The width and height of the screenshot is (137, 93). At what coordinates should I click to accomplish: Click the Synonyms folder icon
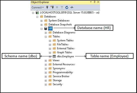(50, 68)
